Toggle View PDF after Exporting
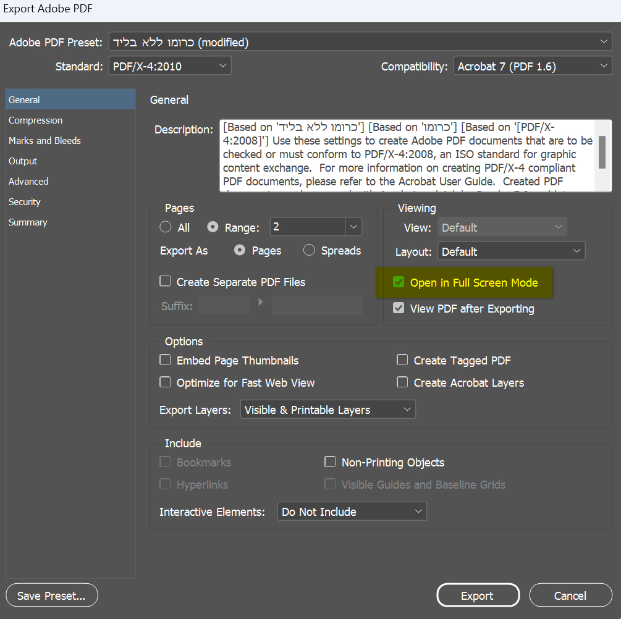This screenshot has height=619, width=621. (x=399, y=308)
